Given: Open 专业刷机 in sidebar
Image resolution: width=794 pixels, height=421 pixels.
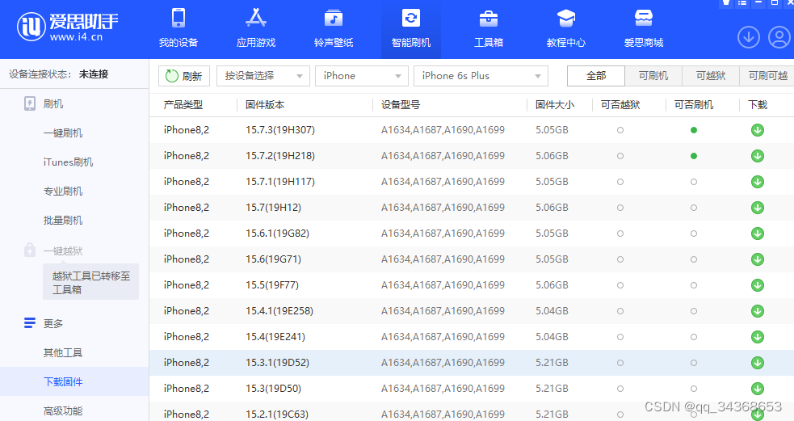Looking at the screenshot, I should 63,192.
